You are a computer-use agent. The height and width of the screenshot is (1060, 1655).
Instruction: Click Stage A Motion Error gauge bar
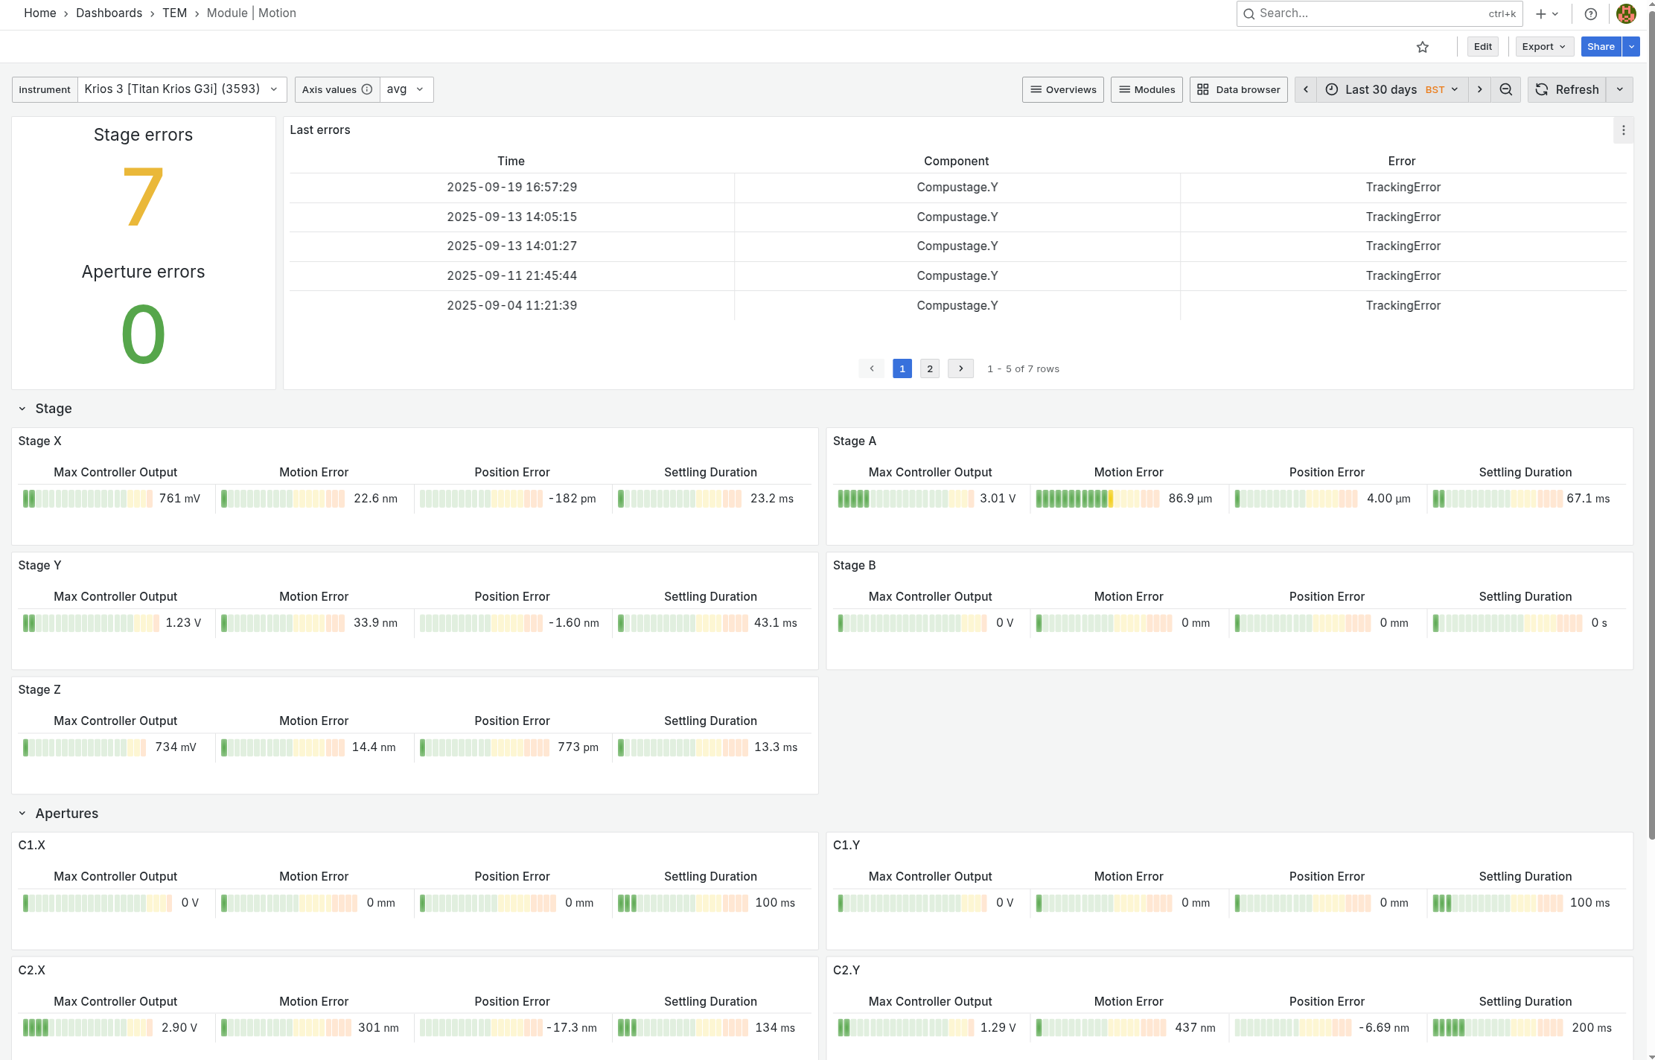pos(1097,499)
